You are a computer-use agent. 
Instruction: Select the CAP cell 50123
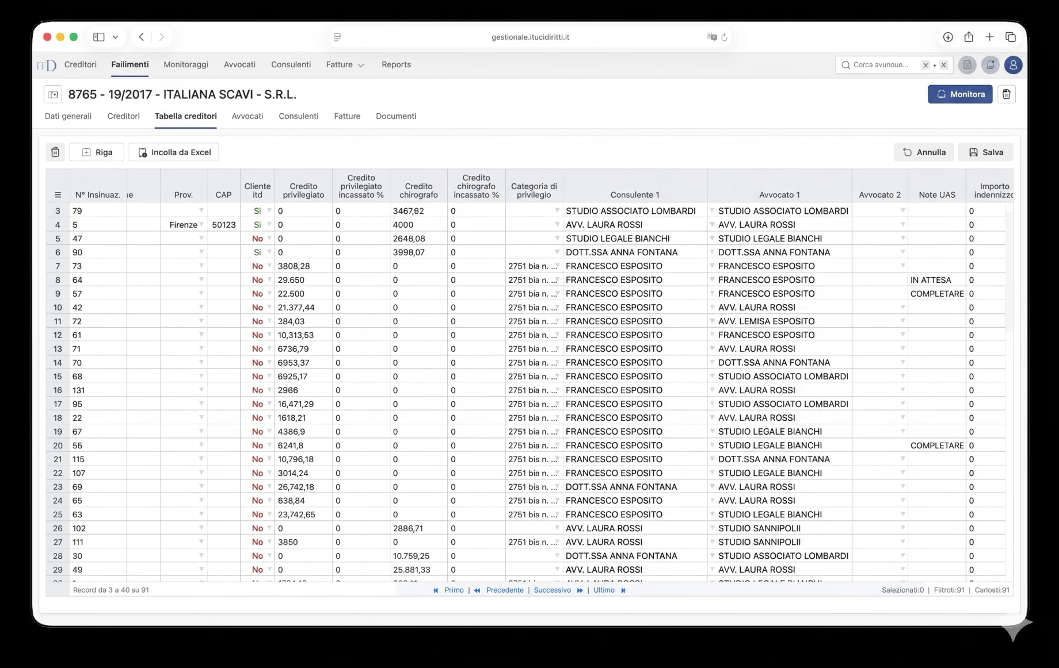point(224,225)
